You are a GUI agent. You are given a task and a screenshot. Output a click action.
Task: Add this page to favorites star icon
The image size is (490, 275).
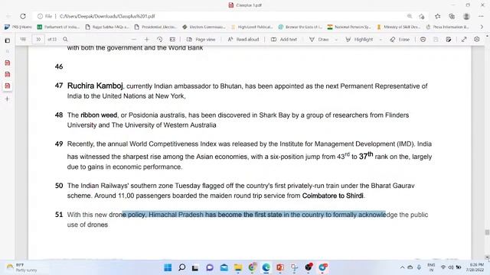422,16
